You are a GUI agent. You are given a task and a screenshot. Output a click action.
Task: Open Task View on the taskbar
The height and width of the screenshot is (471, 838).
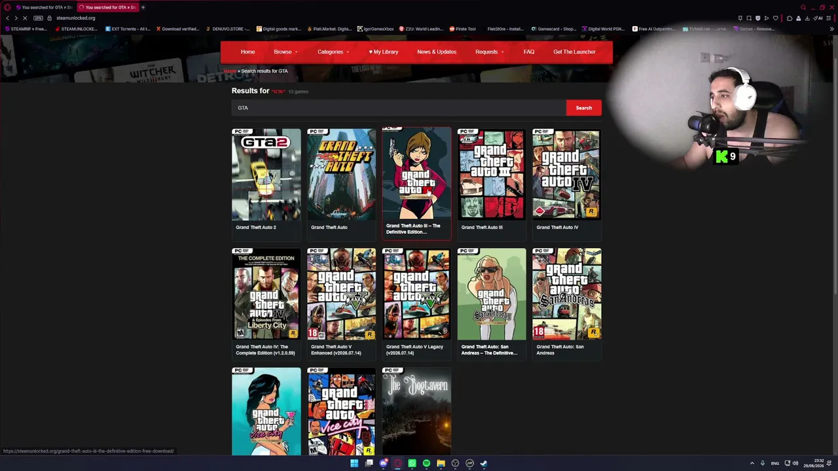[x=369, y=463]
